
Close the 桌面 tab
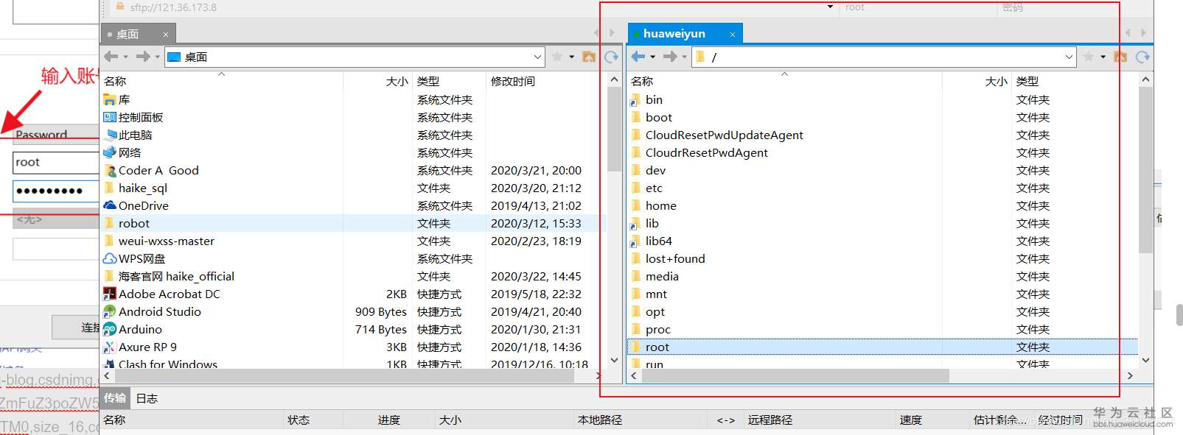[166, 35]
